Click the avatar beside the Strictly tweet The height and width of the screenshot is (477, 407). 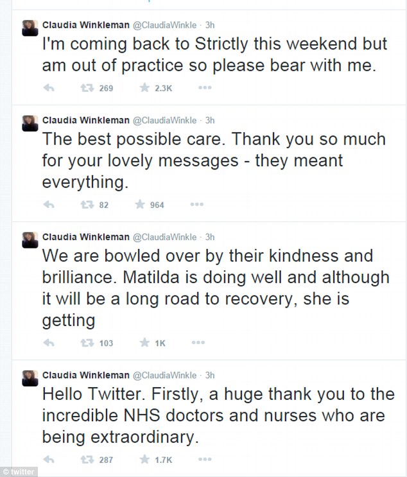[x=30, y=29]
